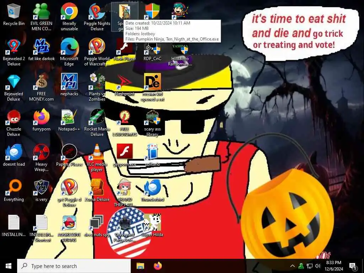Select the russian kid opened a rat icon

(x=152, y=87)
